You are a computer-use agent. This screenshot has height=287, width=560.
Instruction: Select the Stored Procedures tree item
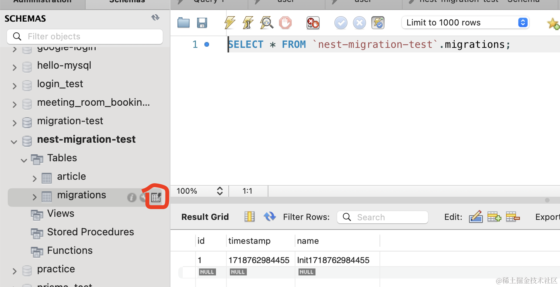click(90, 232)
